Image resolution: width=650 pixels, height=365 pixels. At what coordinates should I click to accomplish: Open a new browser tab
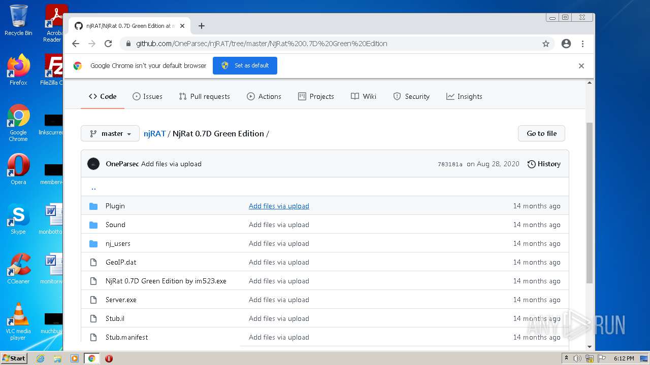click(202, 26)
